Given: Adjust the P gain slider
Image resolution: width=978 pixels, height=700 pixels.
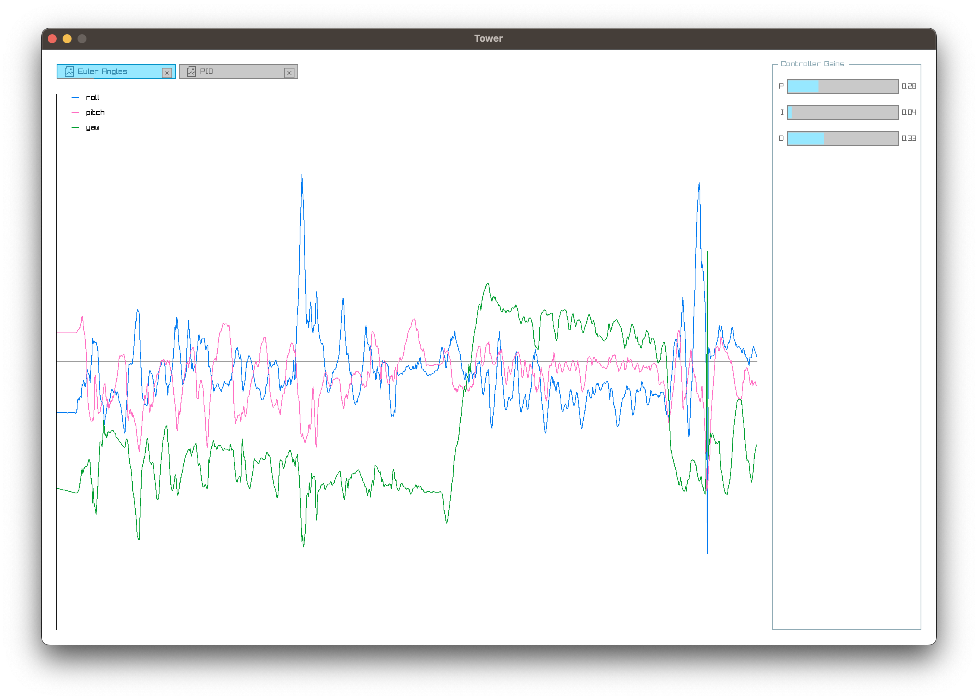Looking at the screenshot, I should pyautogui.click(x=843, y=86).
